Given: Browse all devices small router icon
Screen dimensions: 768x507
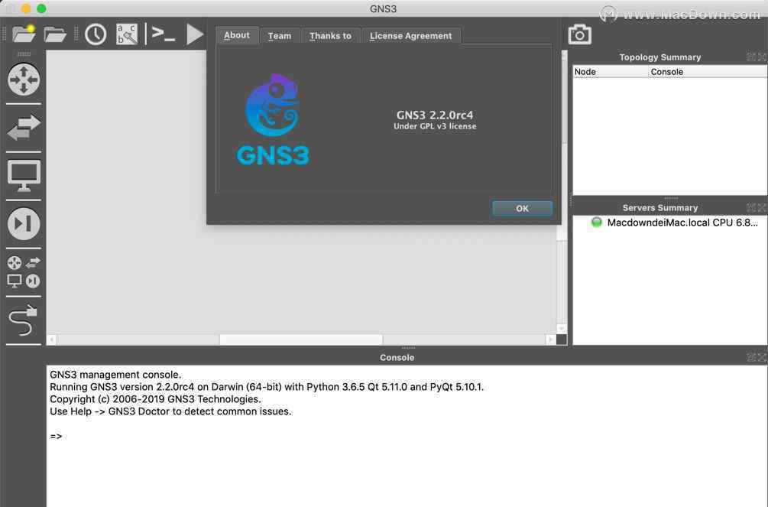Looking at the screenshot, I should 15,262.
